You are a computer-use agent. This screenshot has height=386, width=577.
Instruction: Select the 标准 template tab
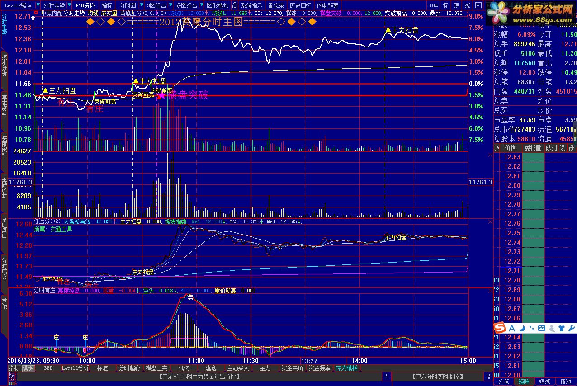click(x=103, y=368)
